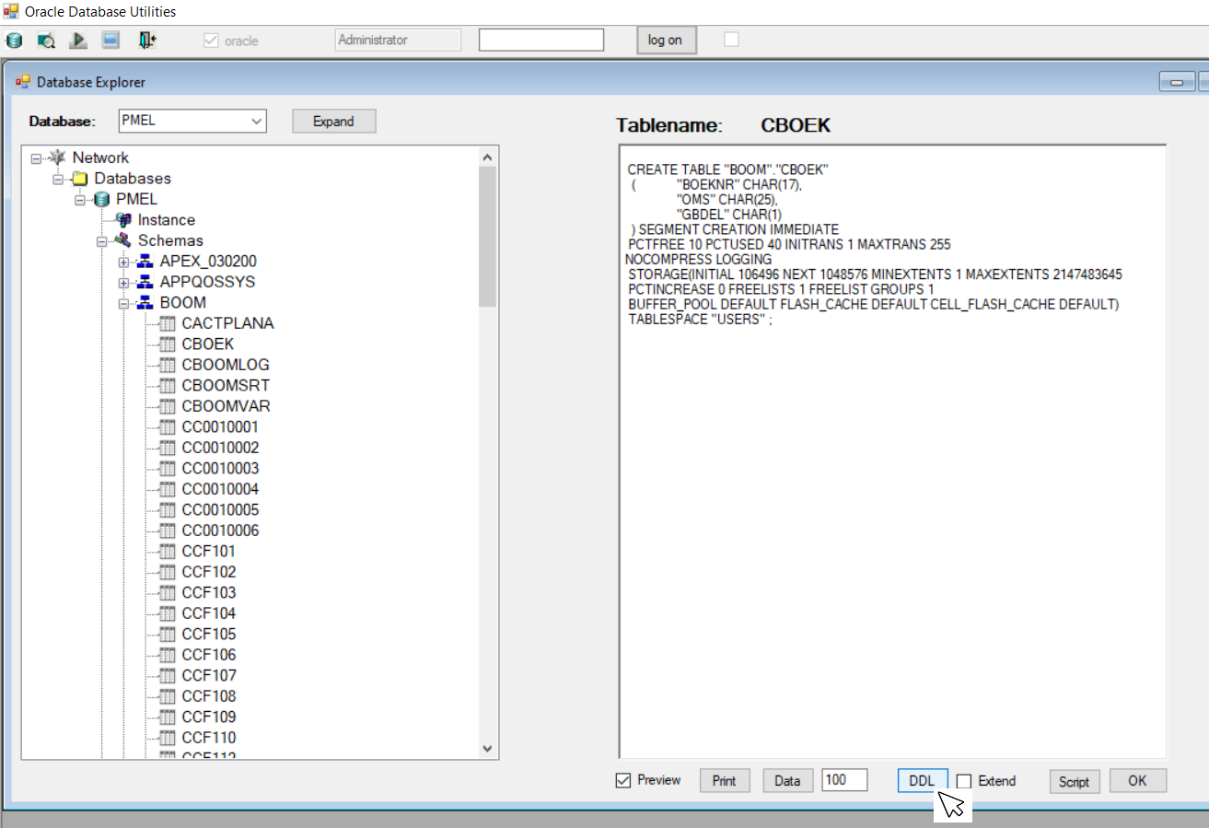The image size is (1209, 828).
Task: Expand the APEX_030200 schema node
Action: click(x=124, y=262)
